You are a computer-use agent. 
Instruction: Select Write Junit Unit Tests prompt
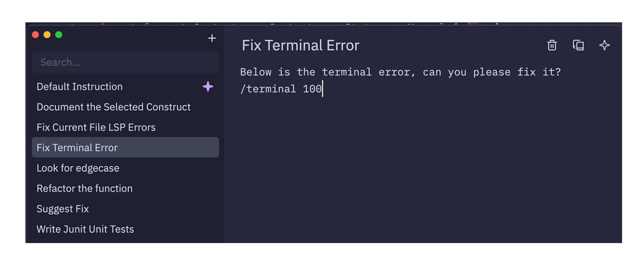point(125,229)
